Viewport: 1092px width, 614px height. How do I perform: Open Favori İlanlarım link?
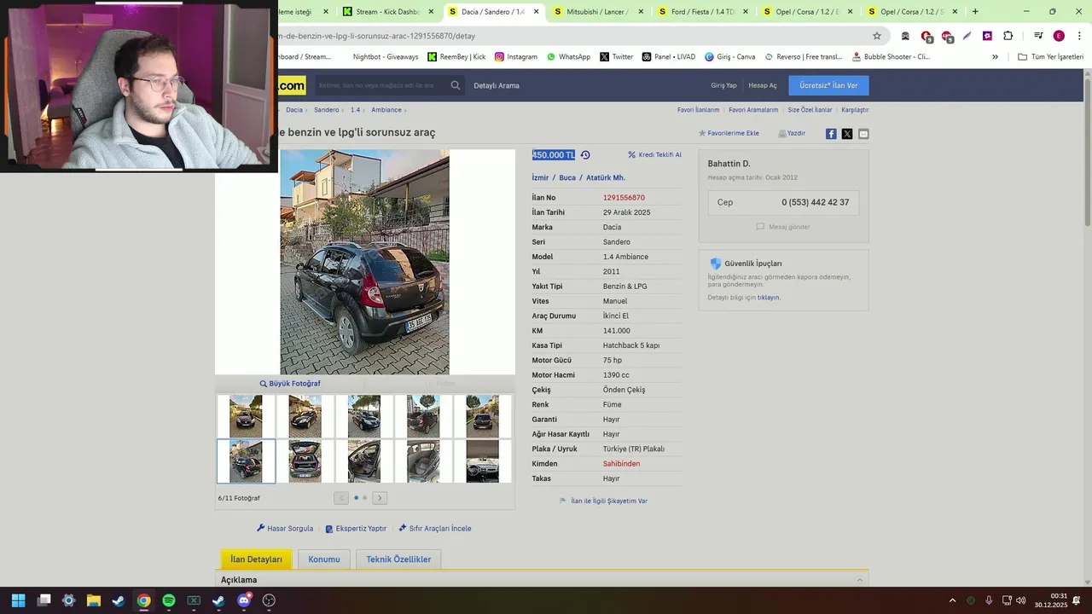698,110
